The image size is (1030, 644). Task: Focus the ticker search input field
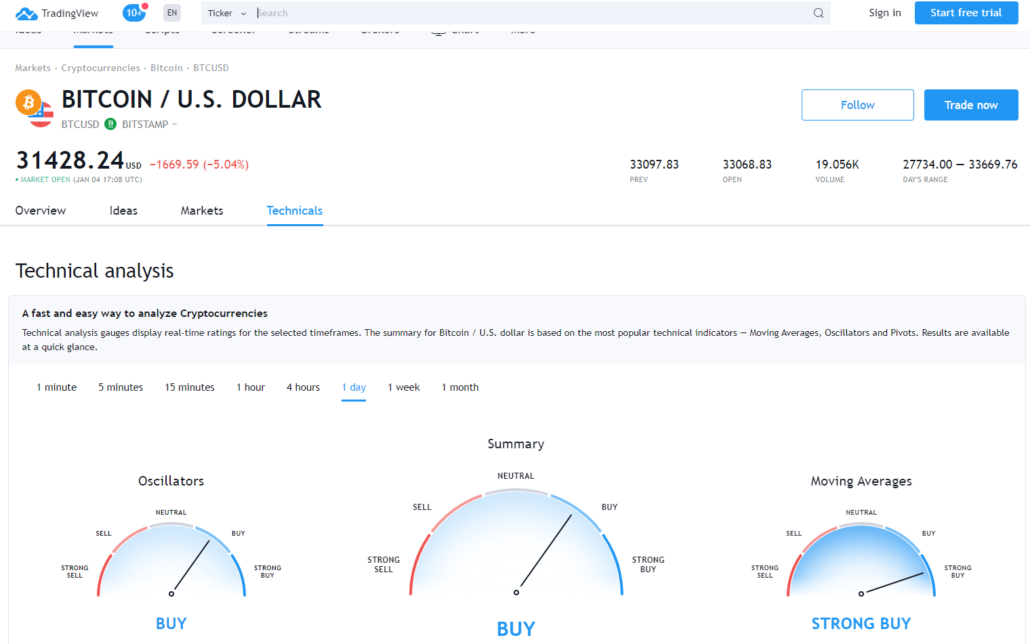coord(532,13)
